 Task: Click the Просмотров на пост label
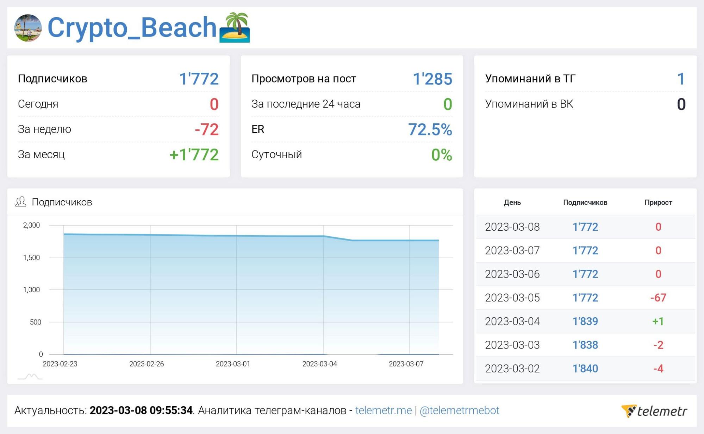(x=304, y=78)
